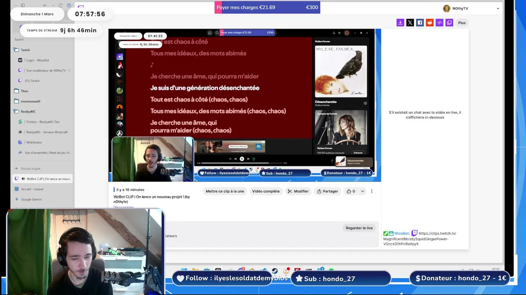The height and width of the screenshot is (295, 526).
Task: Click the home icon inside the clip
Action: click(x=210, y=33)
